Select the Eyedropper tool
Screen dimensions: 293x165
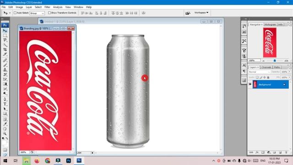click(x=5, y=124)
